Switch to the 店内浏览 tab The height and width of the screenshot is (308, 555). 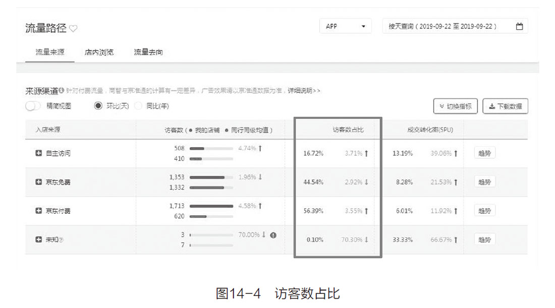99,52
